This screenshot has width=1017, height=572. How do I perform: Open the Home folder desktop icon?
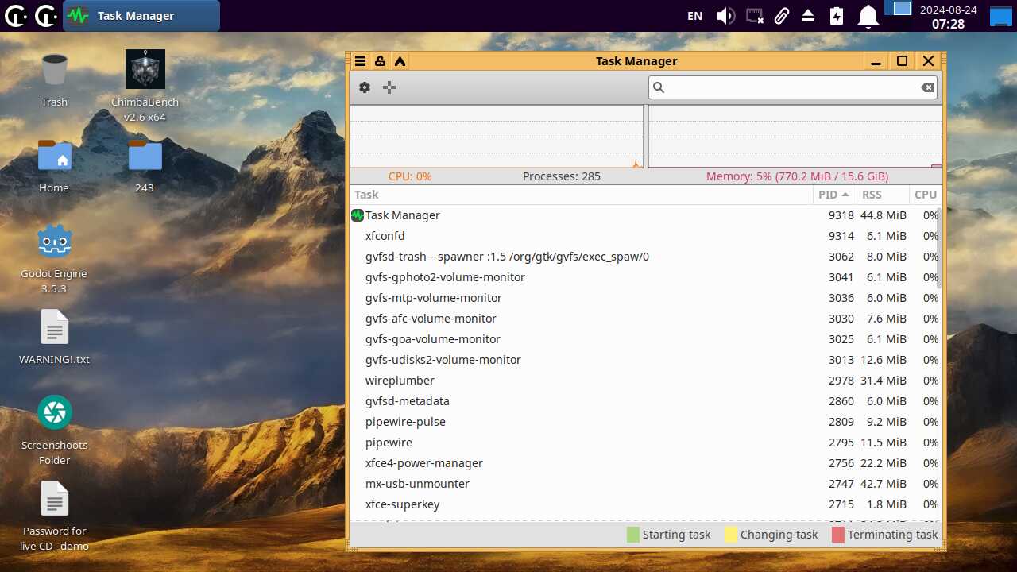tap(54, 164)
